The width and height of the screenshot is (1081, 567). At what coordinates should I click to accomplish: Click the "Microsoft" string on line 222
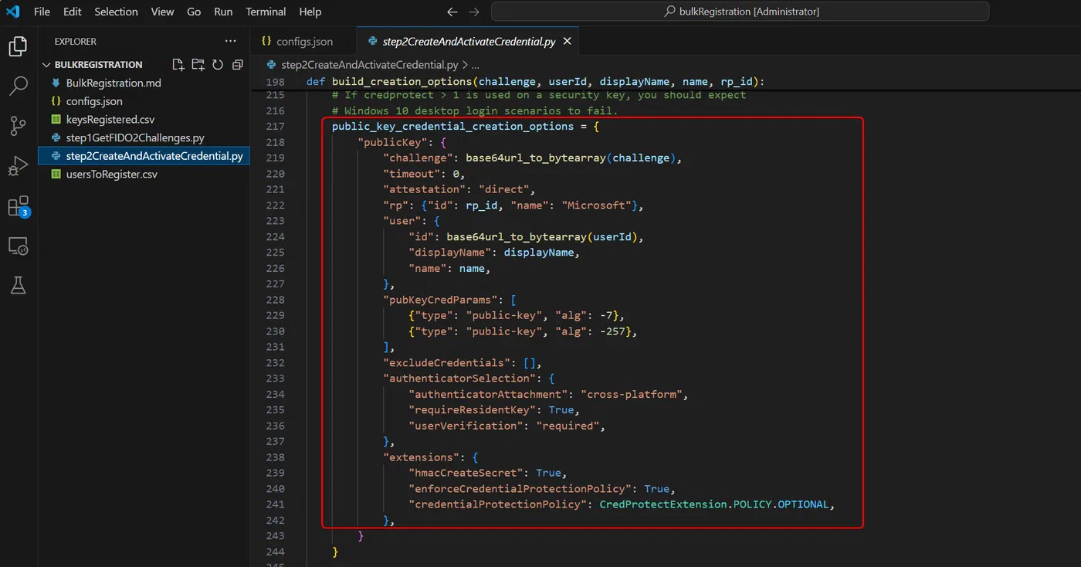pos(596,205)
